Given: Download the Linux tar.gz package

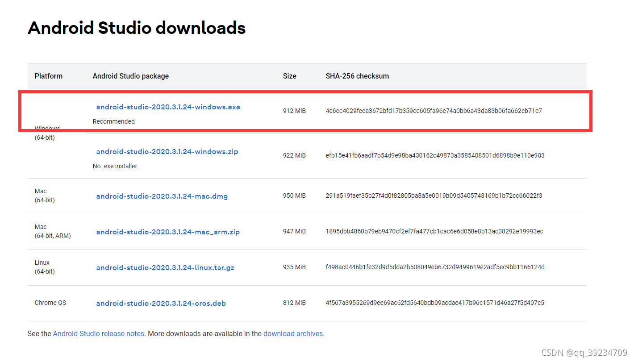Looking at the screenshot, I should 165,267.
